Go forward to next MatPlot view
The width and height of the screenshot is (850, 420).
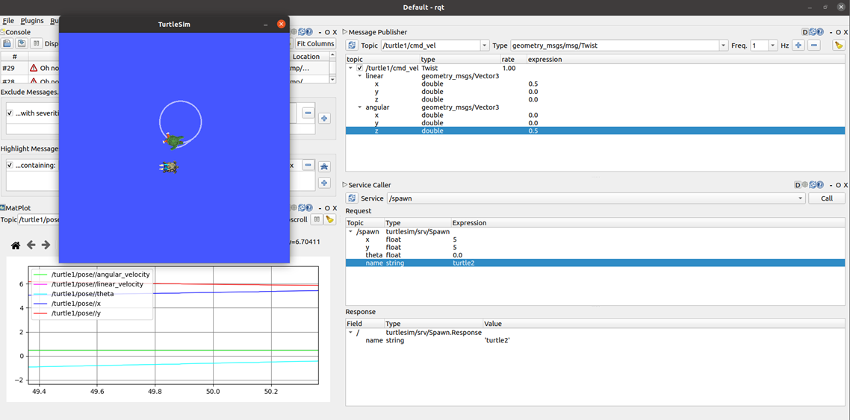(46, 245)
